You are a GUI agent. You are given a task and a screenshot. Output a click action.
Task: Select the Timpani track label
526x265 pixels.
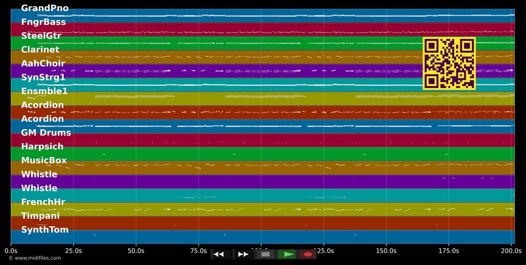pos(40,216)
